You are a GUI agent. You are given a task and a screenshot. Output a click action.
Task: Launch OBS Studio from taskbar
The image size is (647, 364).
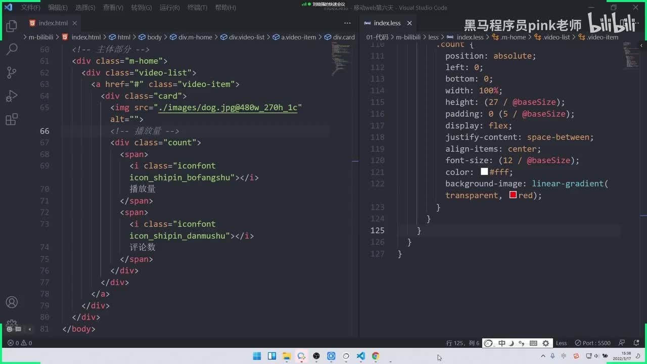[316, 356]
